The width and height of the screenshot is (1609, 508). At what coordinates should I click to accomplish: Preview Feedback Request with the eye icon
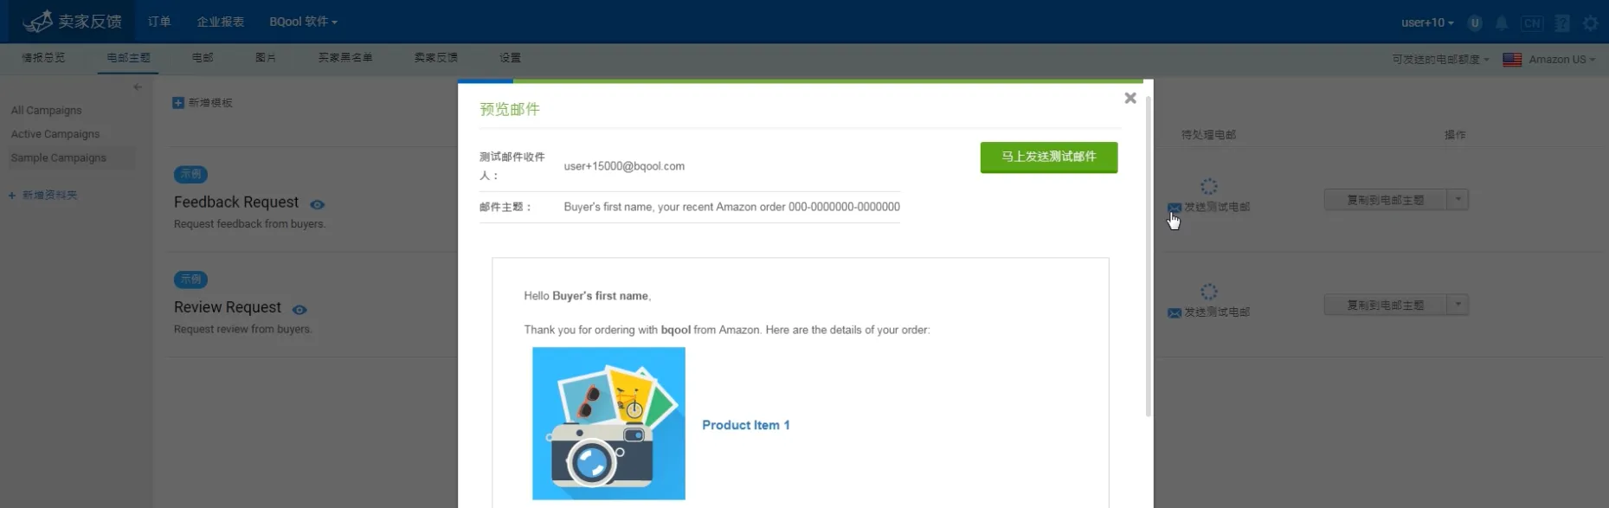coord(318,205)
